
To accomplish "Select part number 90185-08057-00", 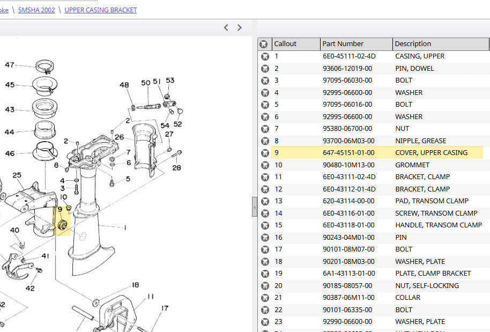I will 347,286.
